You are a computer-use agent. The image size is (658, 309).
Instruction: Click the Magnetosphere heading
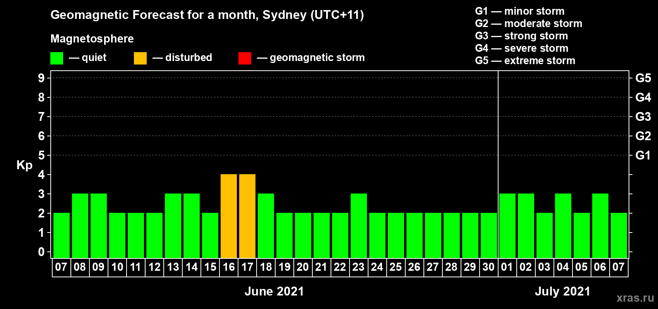click(92, 39)
